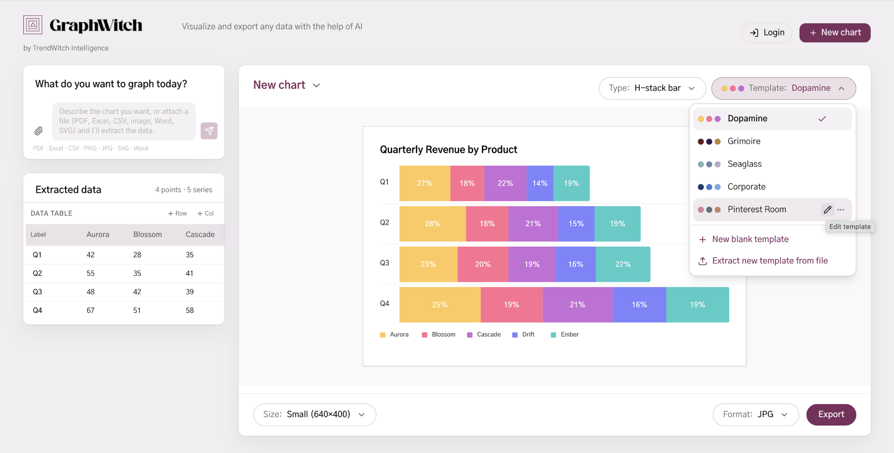Click the Grimoire palette dots
The height and width of the screenshot is (453, 894).
[x=709, y=142]
